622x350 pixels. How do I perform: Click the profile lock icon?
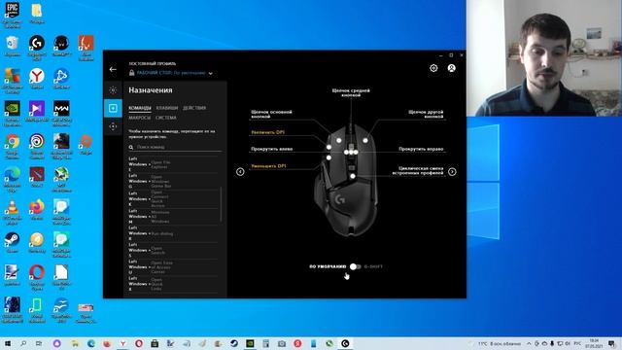[132, 73]
